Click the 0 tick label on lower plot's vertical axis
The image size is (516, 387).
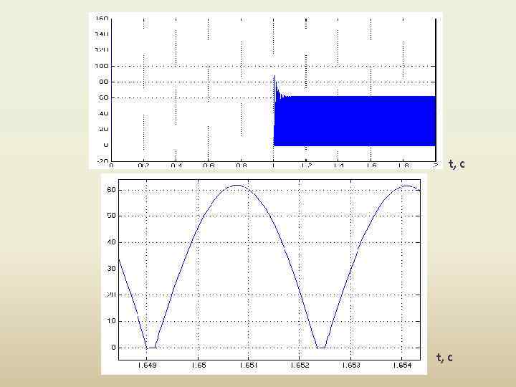pos(113,347)
